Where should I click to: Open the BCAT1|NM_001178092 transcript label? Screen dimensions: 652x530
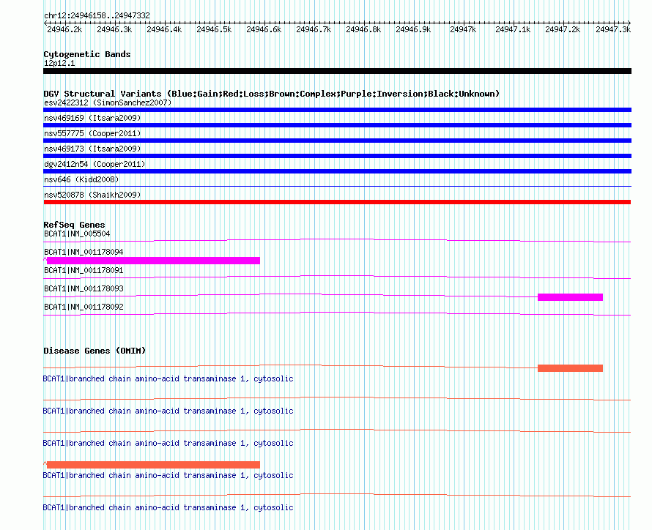click(x=84, y=307)
